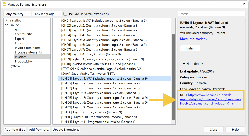Click the Help button
This screenshot has width=249, height=136.
click(235, 130)
